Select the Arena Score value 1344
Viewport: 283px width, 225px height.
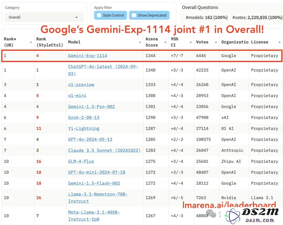click(x=150, y=56)
